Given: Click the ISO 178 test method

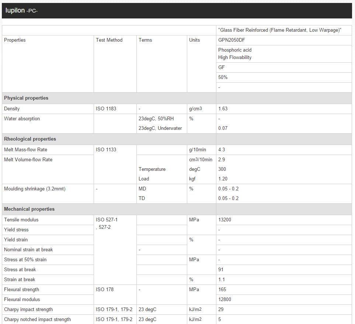Looking at the screenshot, I should tap(105, 290).
